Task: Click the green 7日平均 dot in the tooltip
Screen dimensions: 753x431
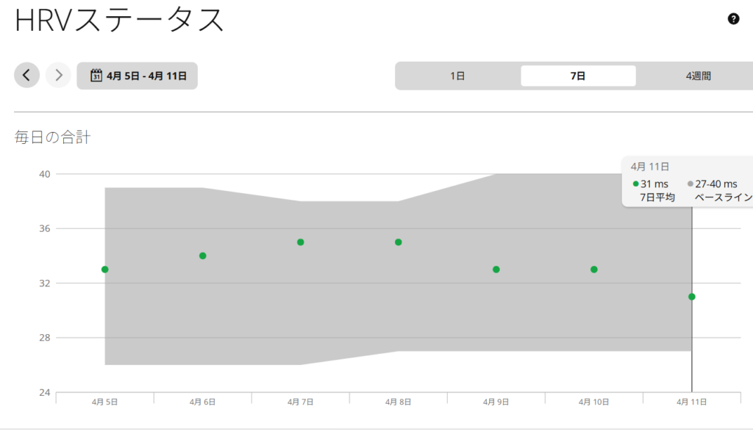Action: 636,184
